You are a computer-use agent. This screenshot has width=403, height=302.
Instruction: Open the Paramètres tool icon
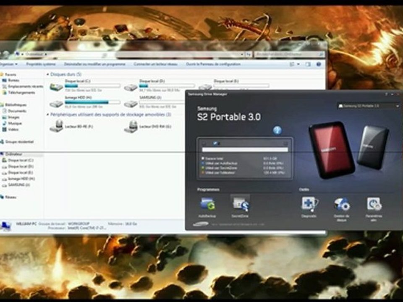coord(374,204)
